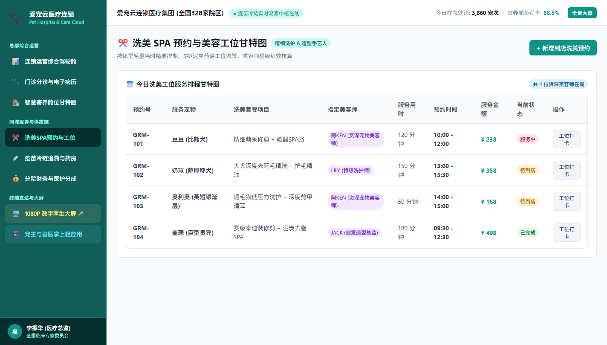
Task: Click the 疫苗冷链实时溯源中枢在线 status badge
Action: coord(266,13)
